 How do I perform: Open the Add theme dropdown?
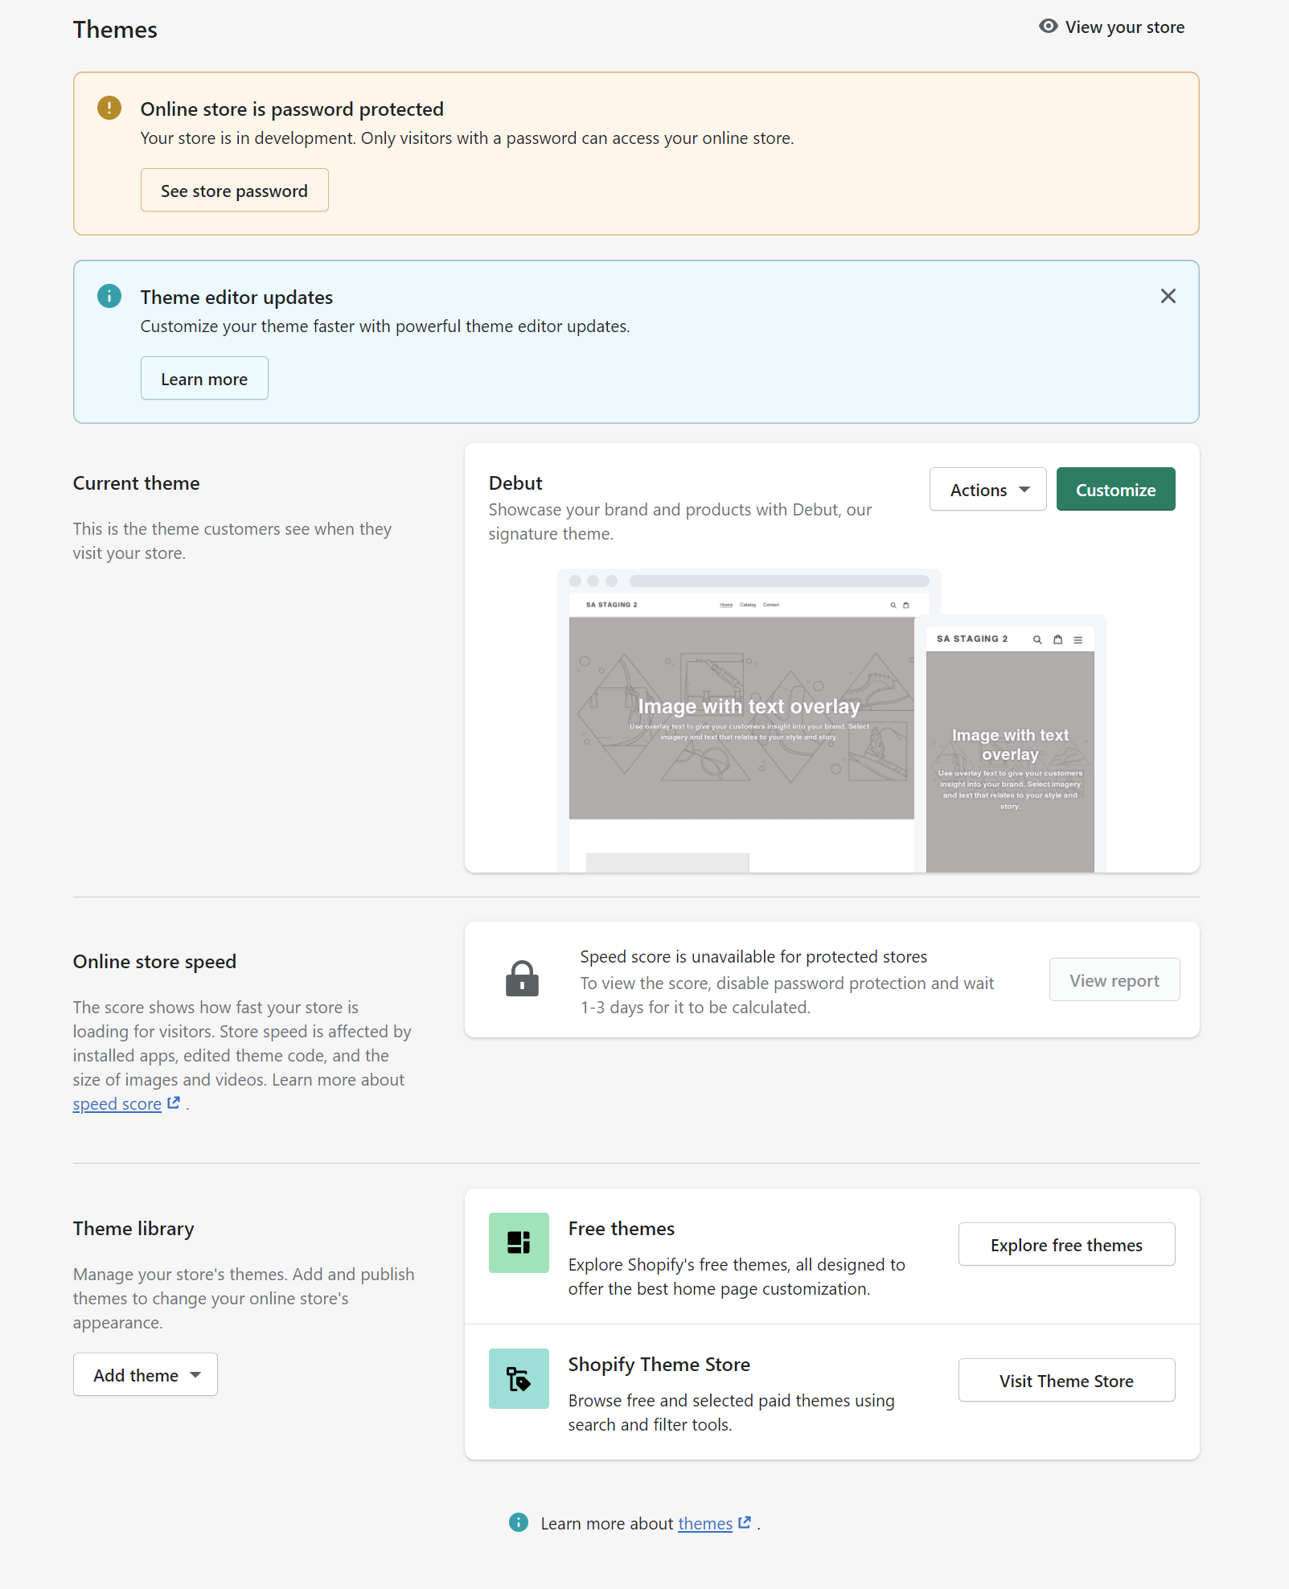point(145,1374)
